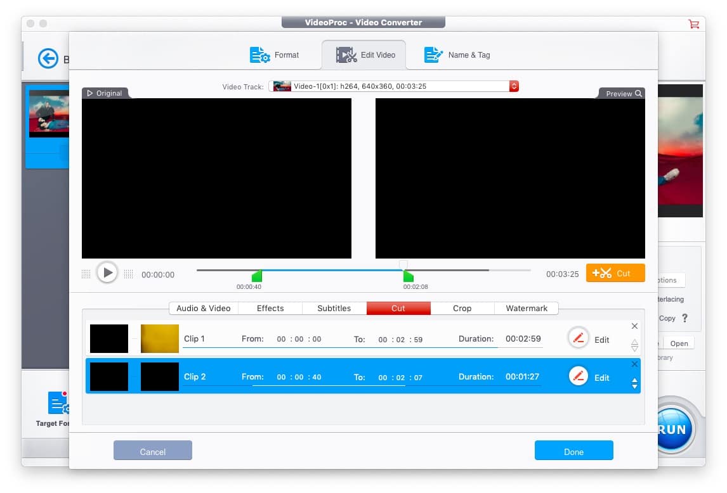Click the Clip 1 edit pencil icon
The width and height of the screenshot is (727, 493).
(578, 338)
